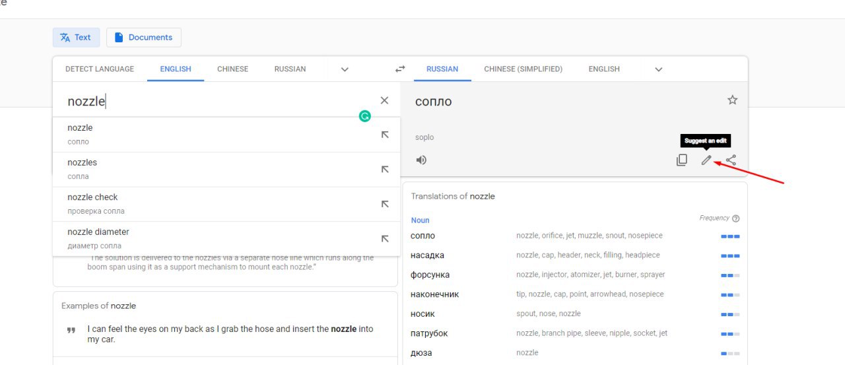Click the translated word сопло in output
Image resolution: width=845 pixels, height=365 pixels.
pyautogui.click(x=434, y=102)
